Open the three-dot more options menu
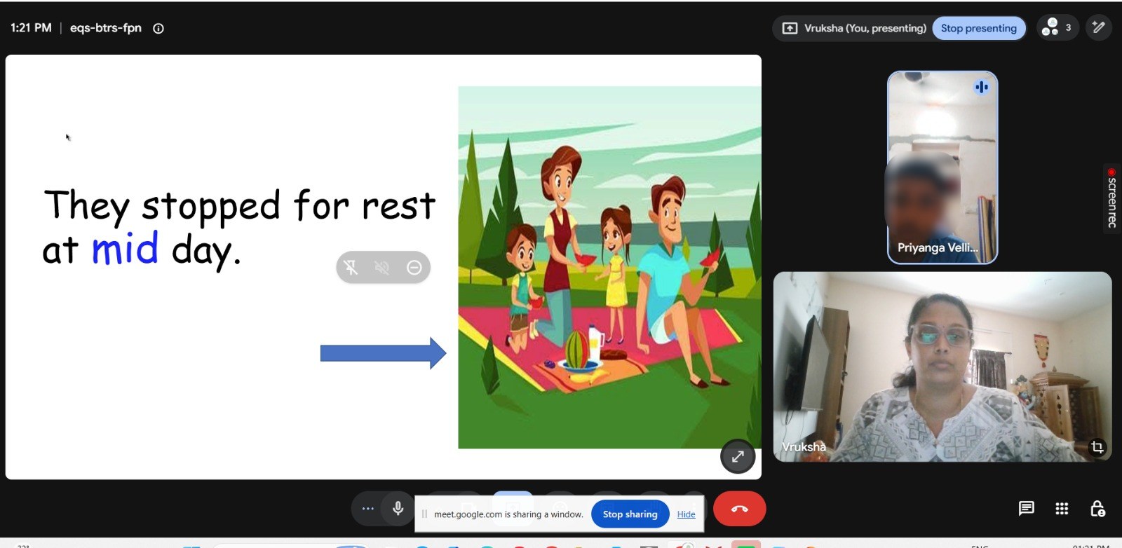This screenshot has height=548, width=1122. coord(367,509)
